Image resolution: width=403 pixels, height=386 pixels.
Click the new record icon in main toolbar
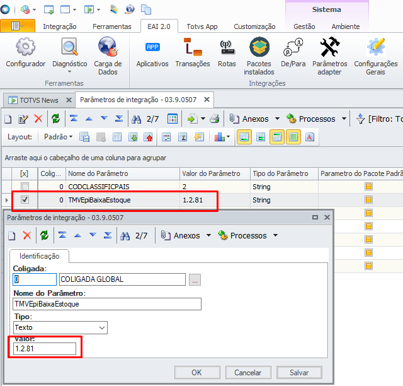(8, 119)
